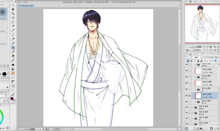
Task: Click New Raster Layer icon at panel bottom
Action: pyautogui.click(x=194, y=129)
